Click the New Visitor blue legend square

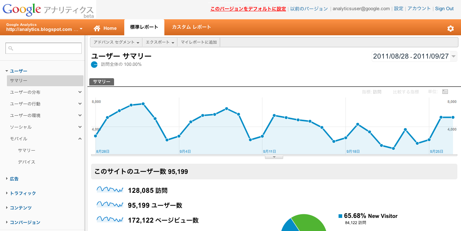click(340, 216)
